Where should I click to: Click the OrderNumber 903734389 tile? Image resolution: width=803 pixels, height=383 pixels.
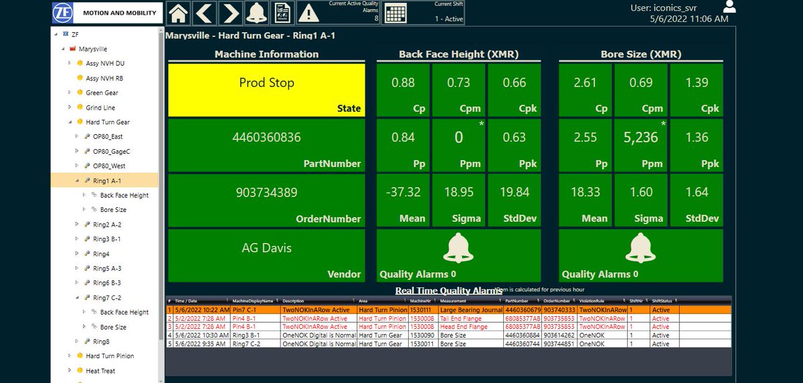(266, 201)
